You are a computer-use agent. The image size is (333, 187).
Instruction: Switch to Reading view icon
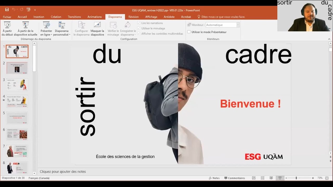[x=271, y=178]
